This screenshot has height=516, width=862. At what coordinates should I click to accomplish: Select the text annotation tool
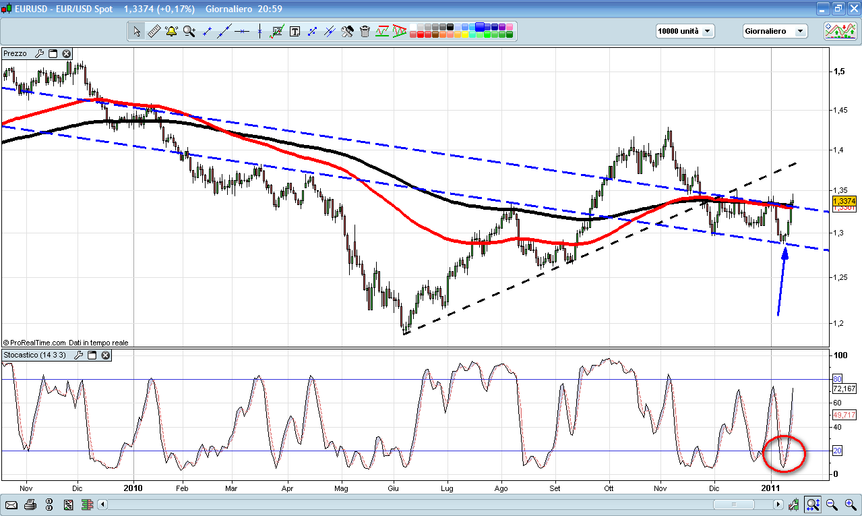coord(295,31)
